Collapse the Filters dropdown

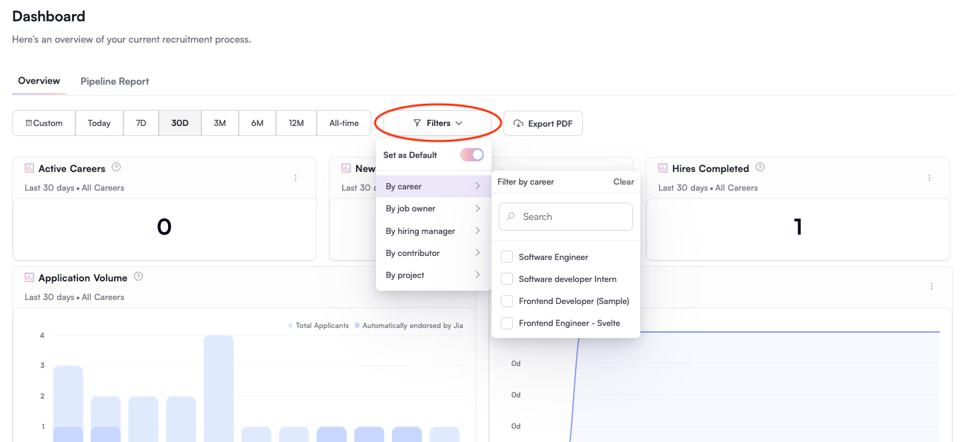(x=437, y=123)
